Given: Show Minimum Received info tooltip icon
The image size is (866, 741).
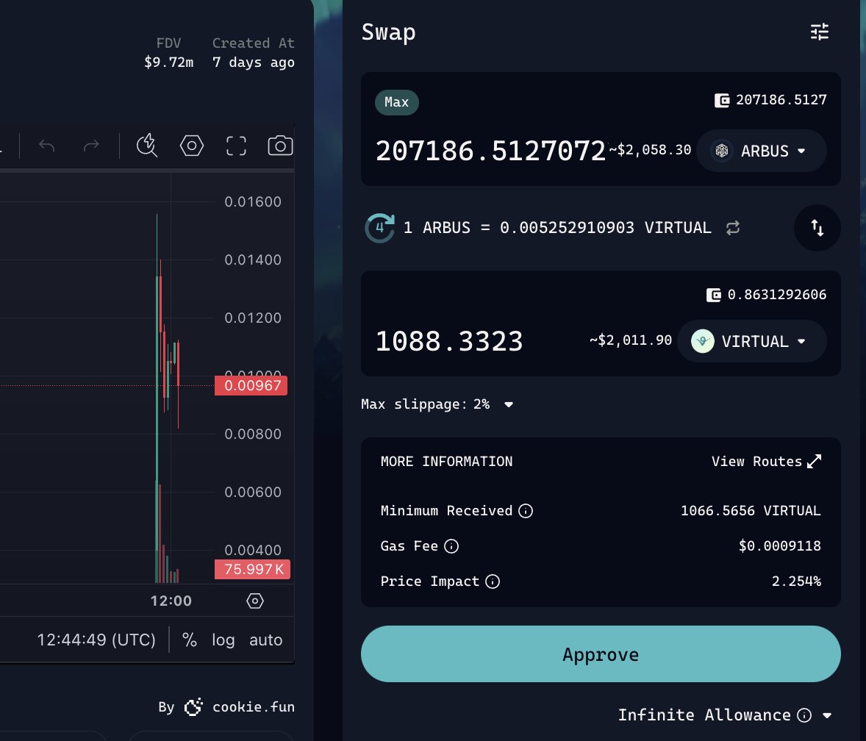Looking at the screenshot, I should (526, 511).
